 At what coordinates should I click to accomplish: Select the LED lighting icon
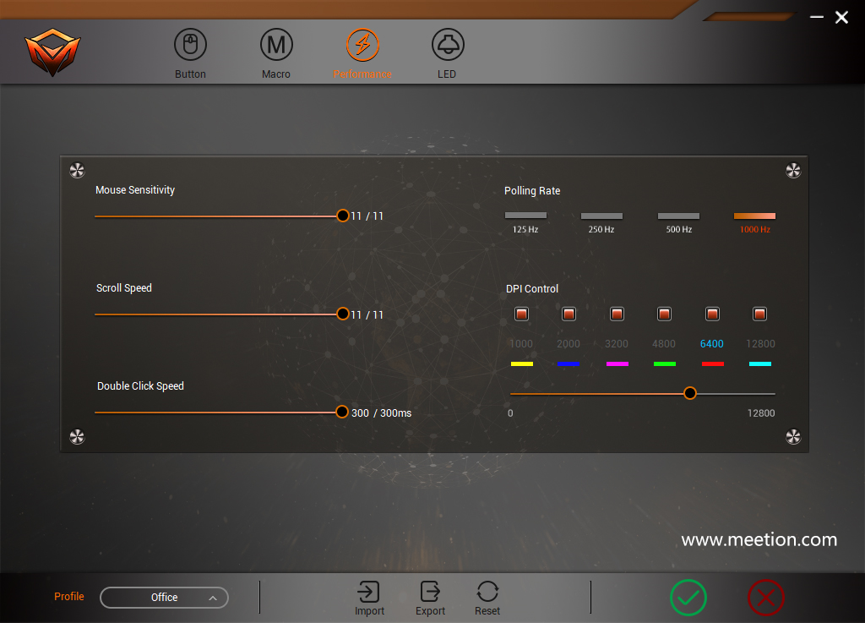click(448, 44)
